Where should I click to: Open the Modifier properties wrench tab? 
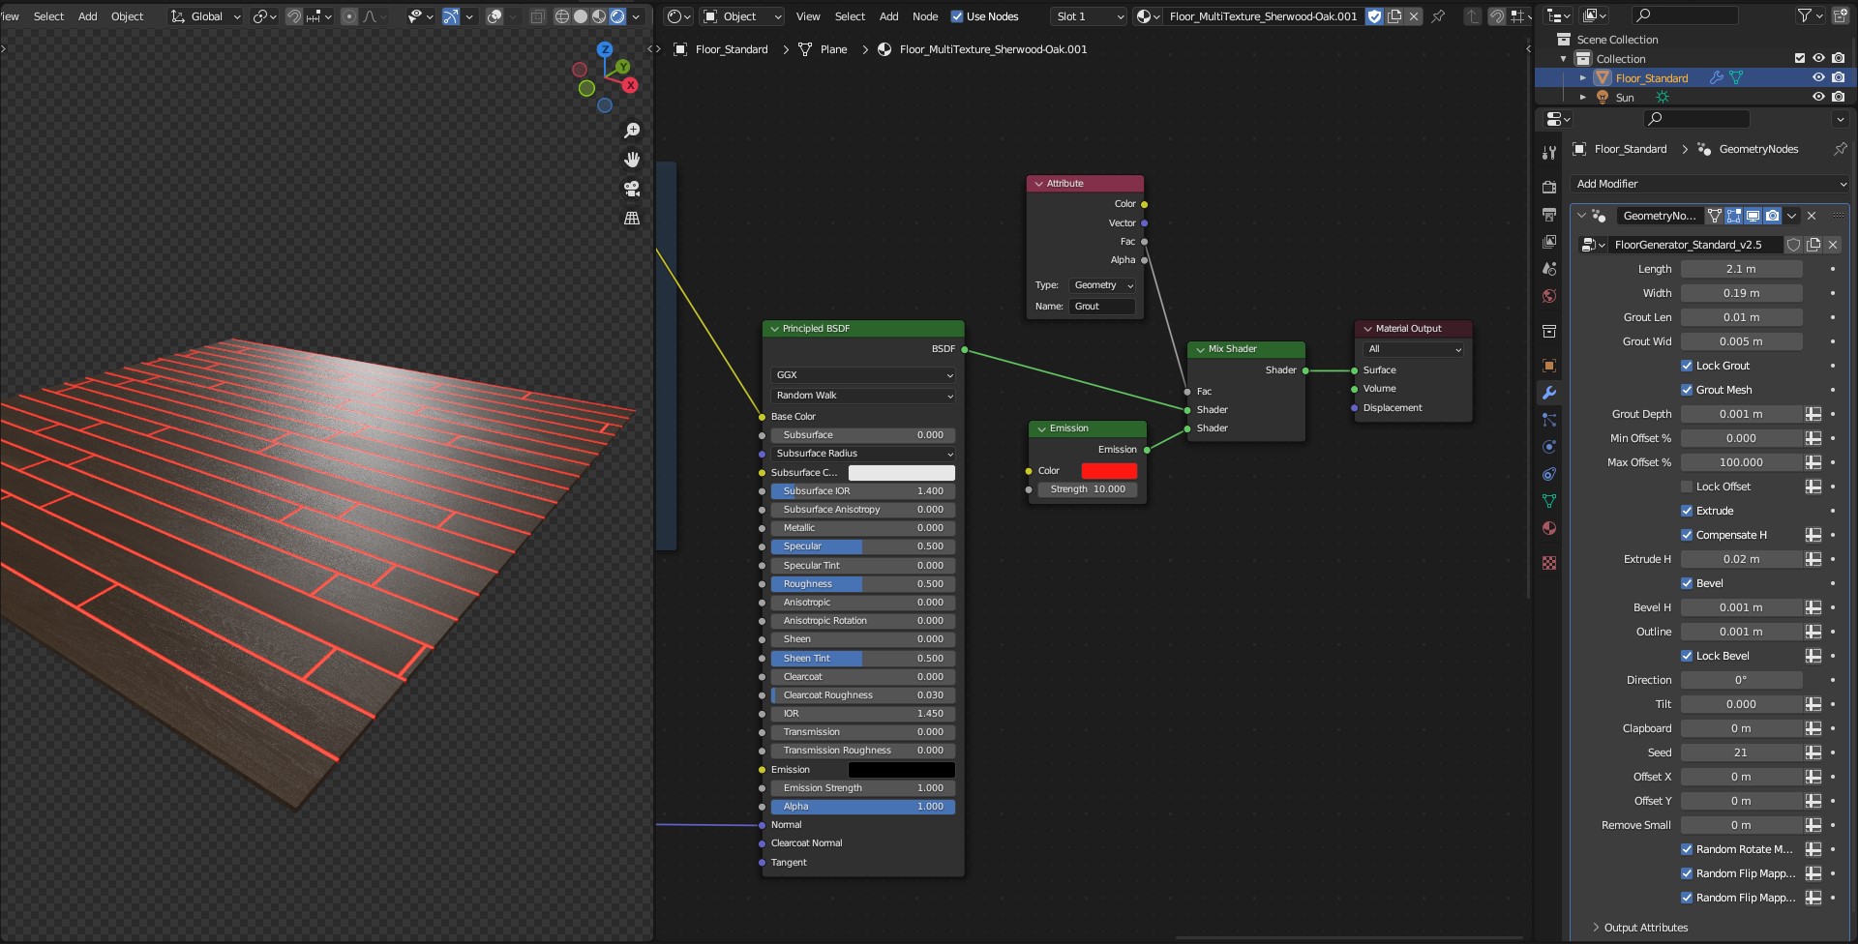pos(1549,393)
